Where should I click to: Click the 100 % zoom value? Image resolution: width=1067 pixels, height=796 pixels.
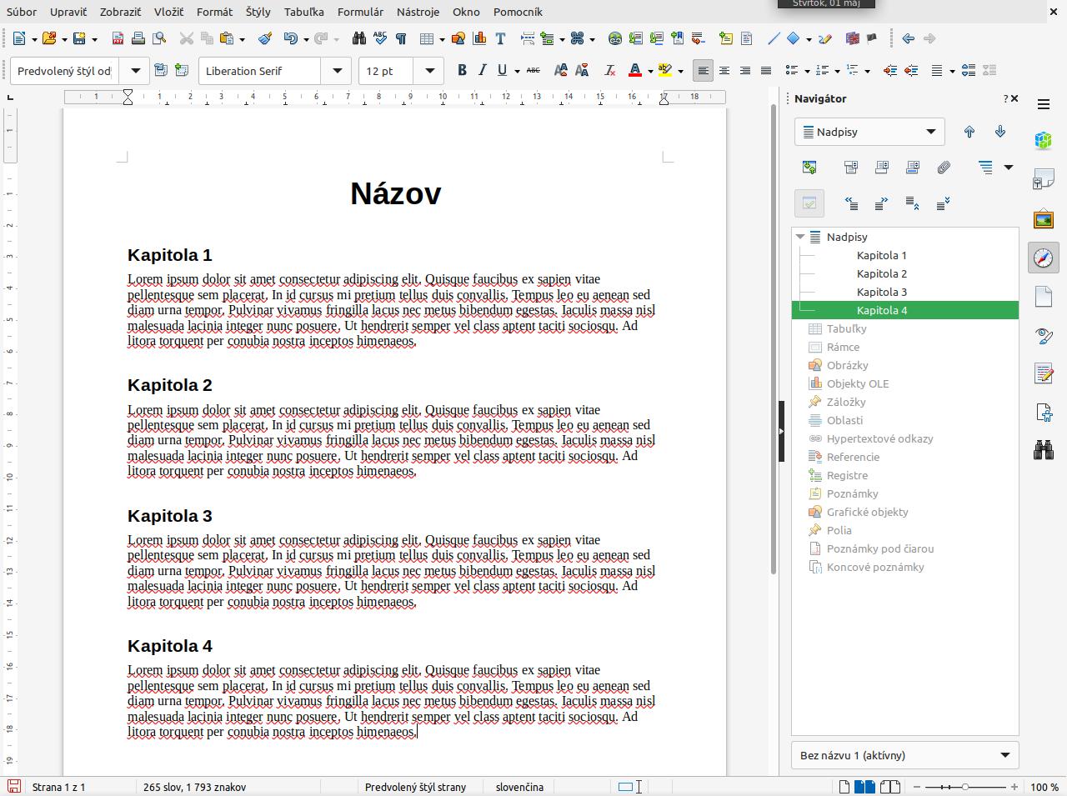tap(1044, 787)
